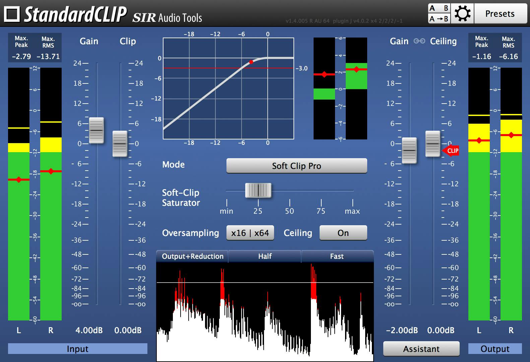Select the Half waveform display tab
This screenshot has height=362, width=530.
click(x=265, y=256)
